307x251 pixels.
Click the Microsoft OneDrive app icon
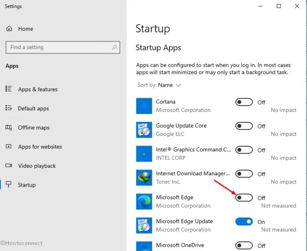click(x=144, y=246)
